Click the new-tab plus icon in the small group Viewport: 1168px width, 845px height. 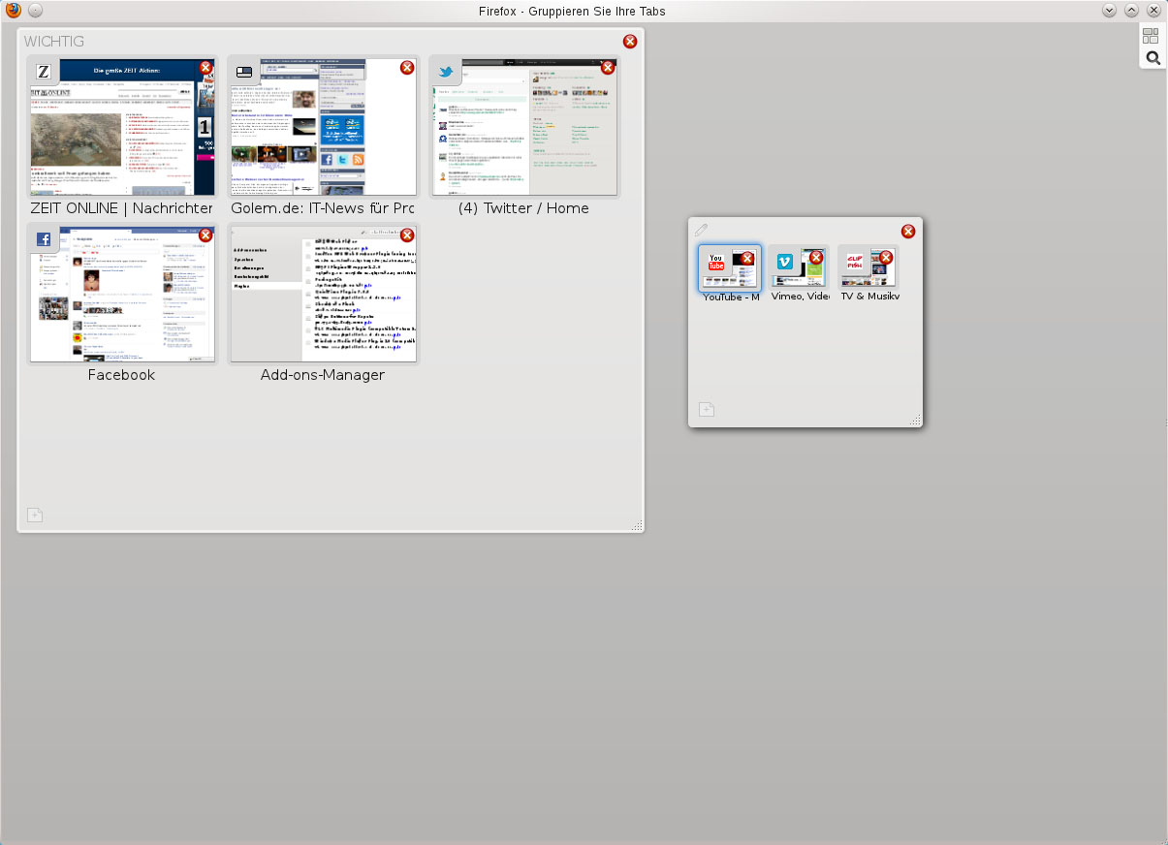707,409
